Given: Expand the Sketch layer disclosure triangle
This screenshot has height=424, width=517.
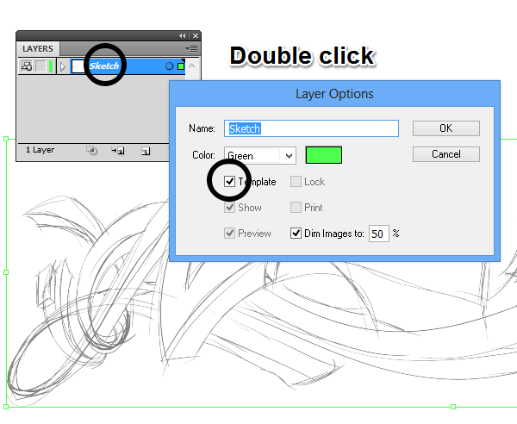Looking at the screenshot, I should 63,66.
